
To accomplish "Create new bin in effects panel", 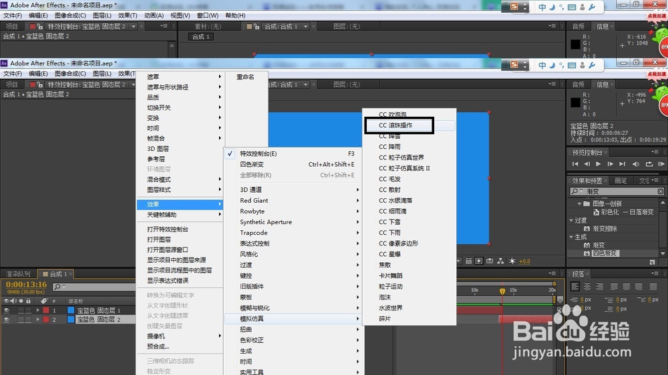I will point(652,262).
